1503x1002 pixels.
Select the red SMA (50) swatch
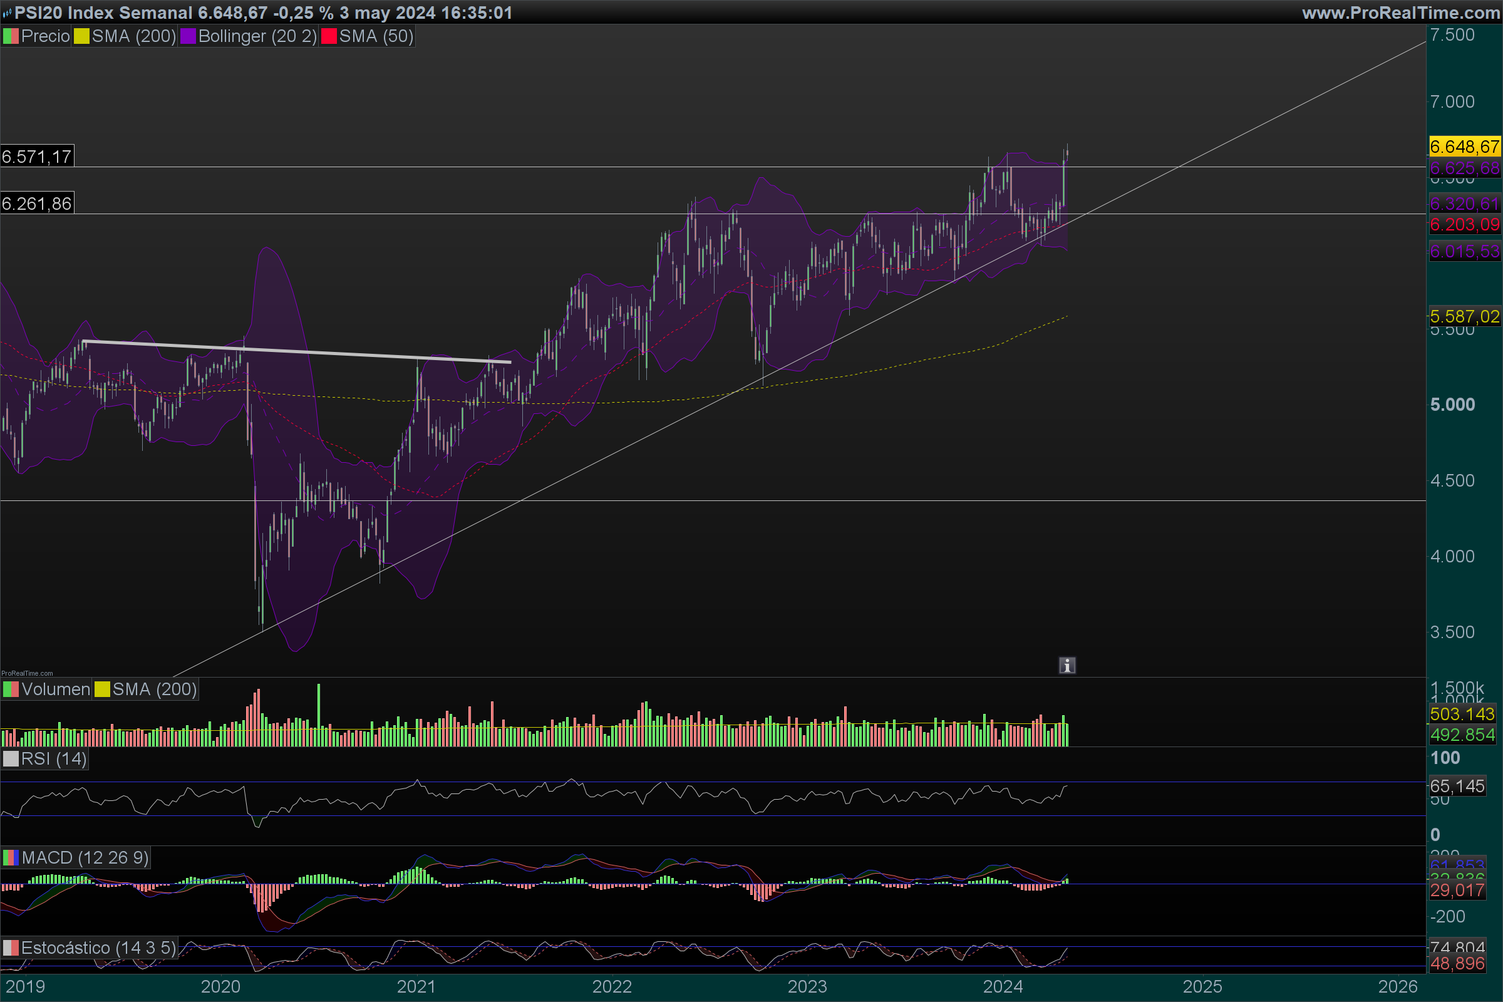pos(328,36)
